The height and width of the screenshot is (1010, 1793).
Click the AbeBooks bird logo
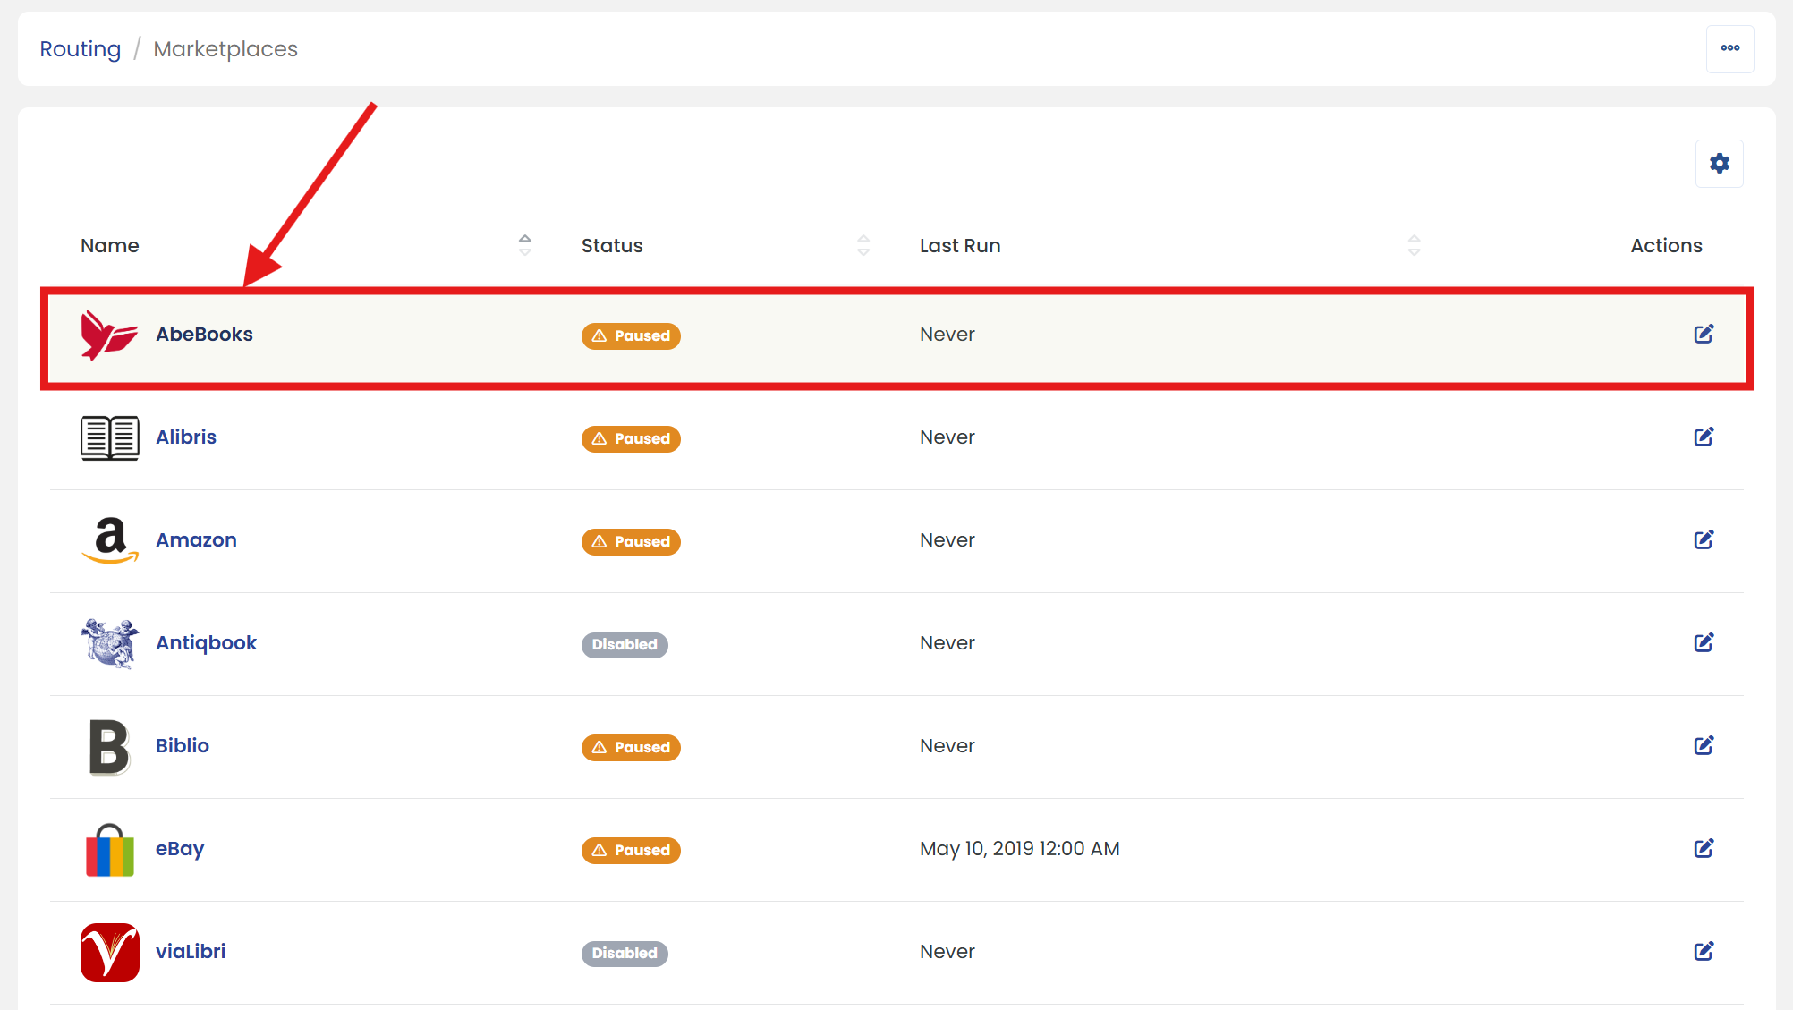click(x=109, y=335)
